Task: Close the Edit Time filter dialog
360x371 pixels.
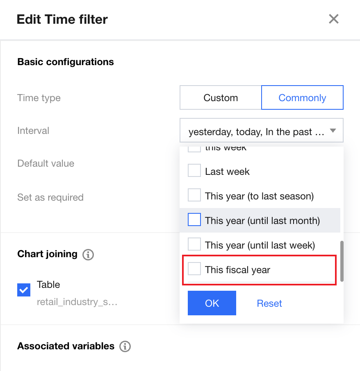Action: click(333, 19)
